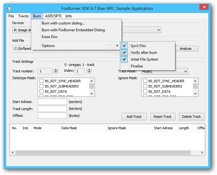Click Datatype Mask list scroll-up arrow

coord(91,81)
